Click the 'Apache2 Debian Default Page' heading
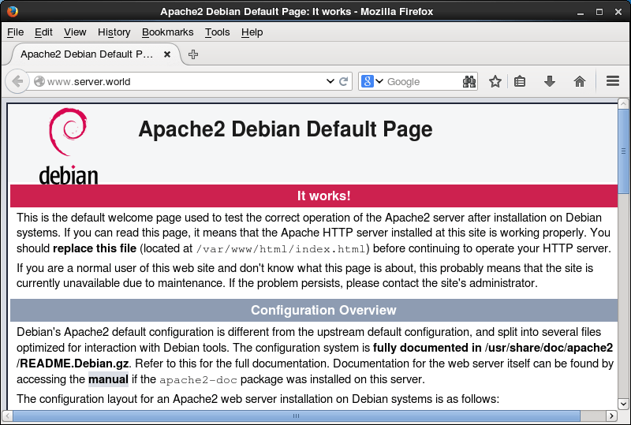631x425 pixels. tap(286, 129)
